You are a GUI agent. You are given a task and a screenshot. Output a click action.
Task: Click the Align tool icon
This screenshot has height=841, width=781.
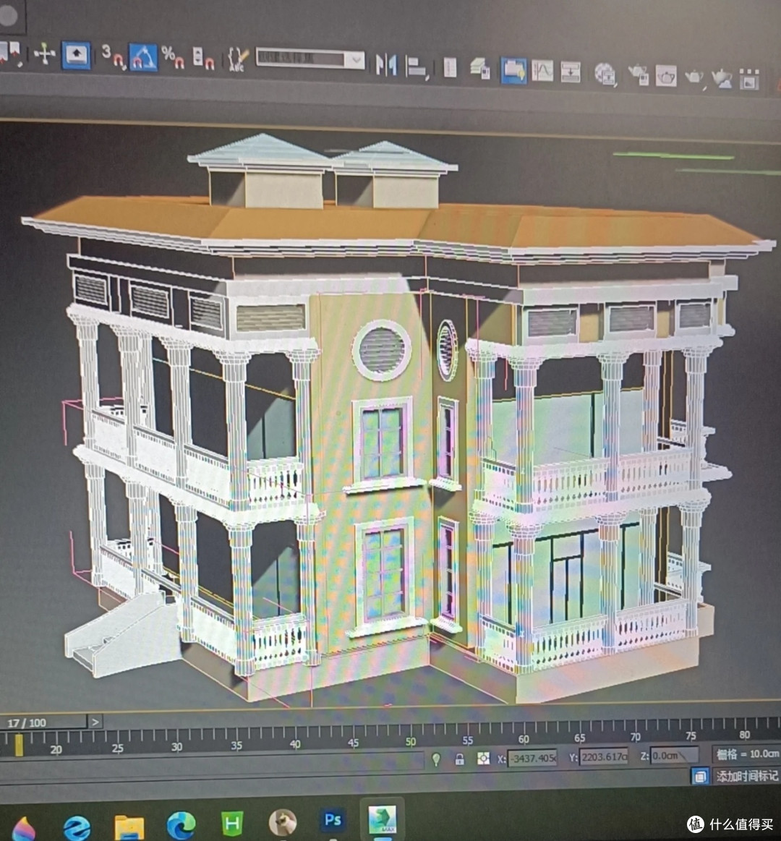tap(417, 67)
